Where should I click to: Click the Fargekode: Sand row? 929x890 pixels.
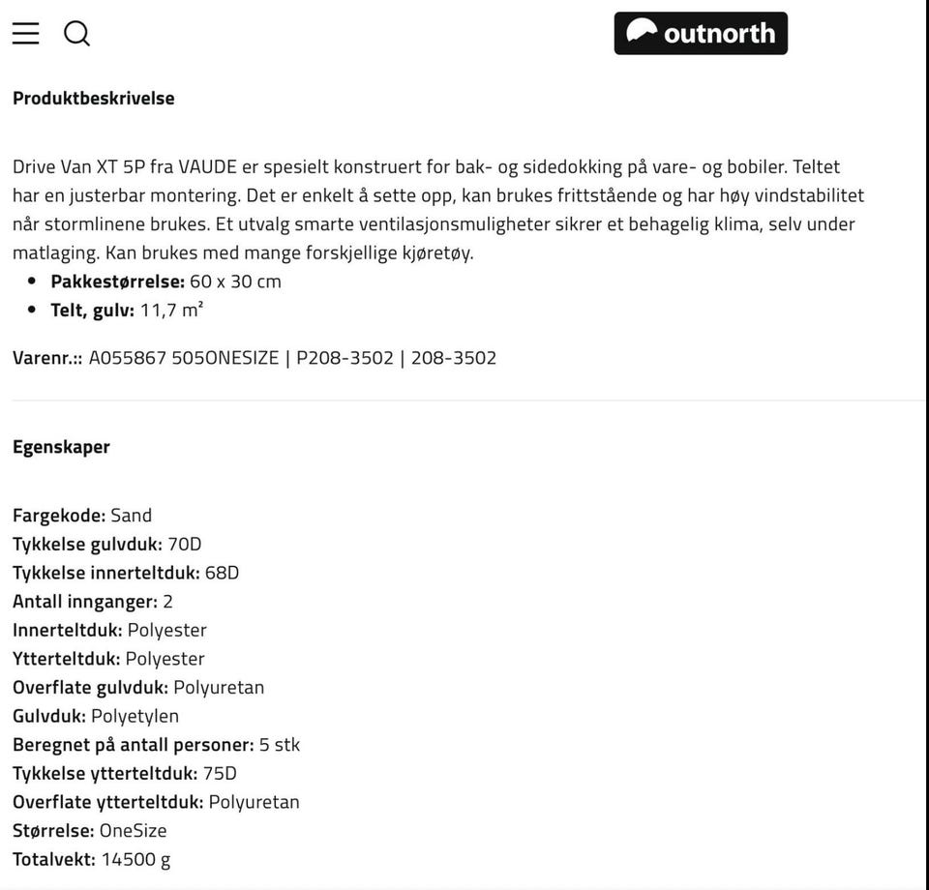pos(82,516)
